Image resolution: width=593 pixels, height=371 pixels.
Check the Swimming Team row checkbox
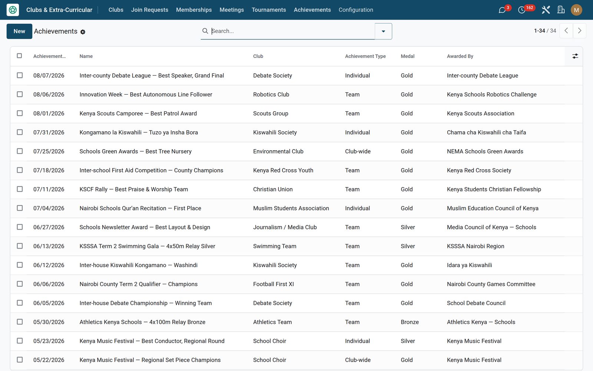point(20,246)
